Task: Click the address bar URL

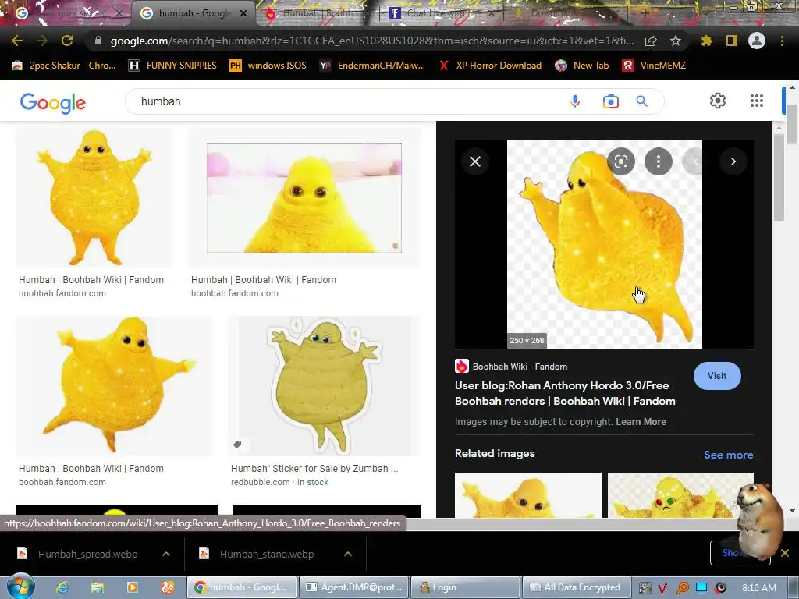Action: (x=372, y=41)
